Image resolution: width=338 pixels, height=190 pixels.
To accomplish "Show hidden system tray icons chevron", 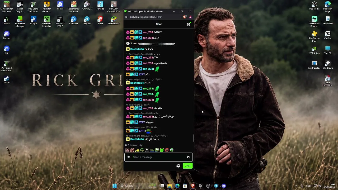I will click(296, 186).
